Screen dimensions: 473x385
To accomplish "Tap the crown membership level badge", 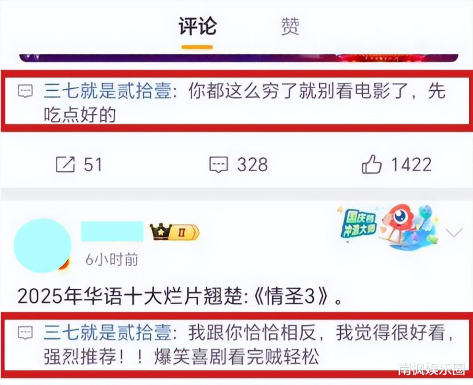I will (174, 232).
